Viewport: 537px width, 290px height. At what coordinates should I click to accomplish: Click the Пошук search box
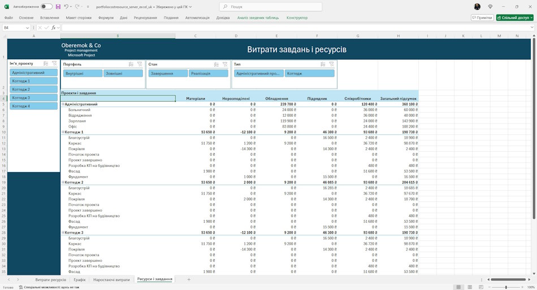tap(271, 7)
